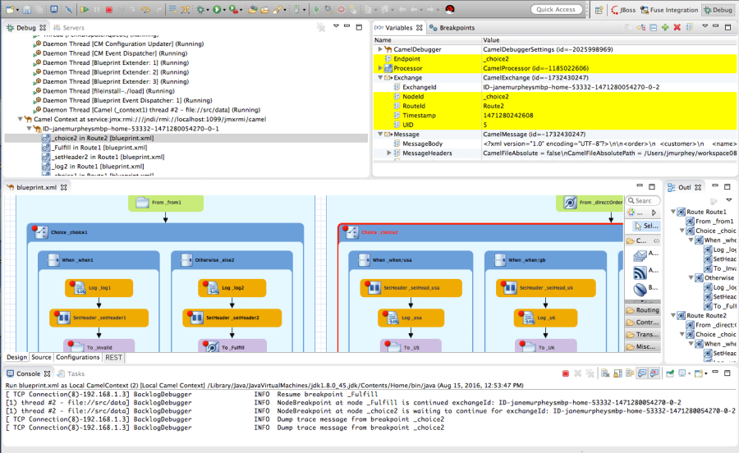The height and width of the screenshot is (453, 739).
Task: Click the red X remove icon in Variables
Action: pyautogui.click(x=677, y=27)
